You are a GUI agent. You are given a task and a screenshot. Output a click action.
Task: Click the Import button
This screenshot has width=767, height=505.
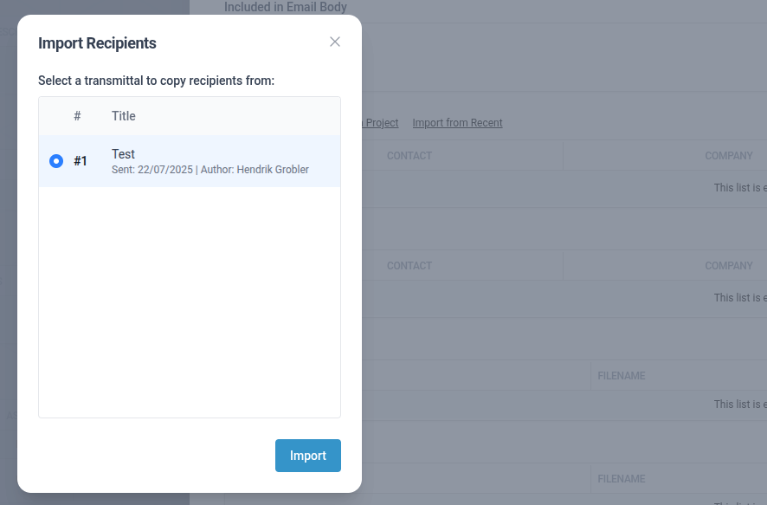click(307, 456)
